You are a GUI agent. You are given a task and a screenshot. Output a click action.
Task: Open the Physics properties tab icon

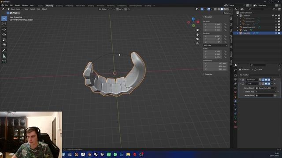[x=235, y=109]
